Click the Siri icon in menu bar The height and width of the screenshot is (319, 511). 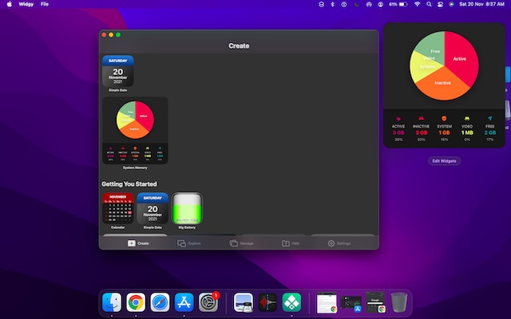[x=451, y=4]
